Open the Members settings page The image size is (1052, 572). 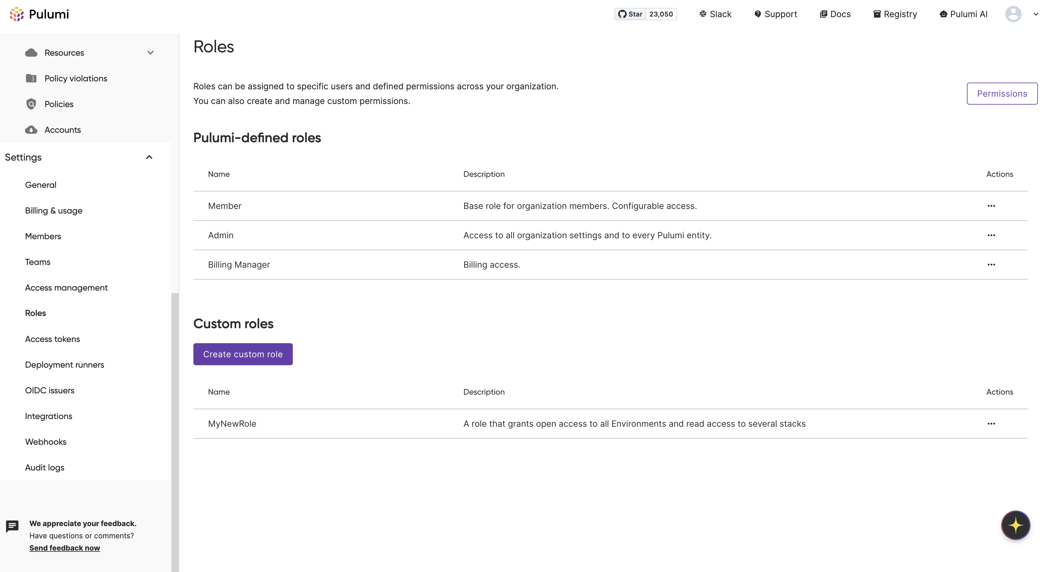click(x=43, y=236)
